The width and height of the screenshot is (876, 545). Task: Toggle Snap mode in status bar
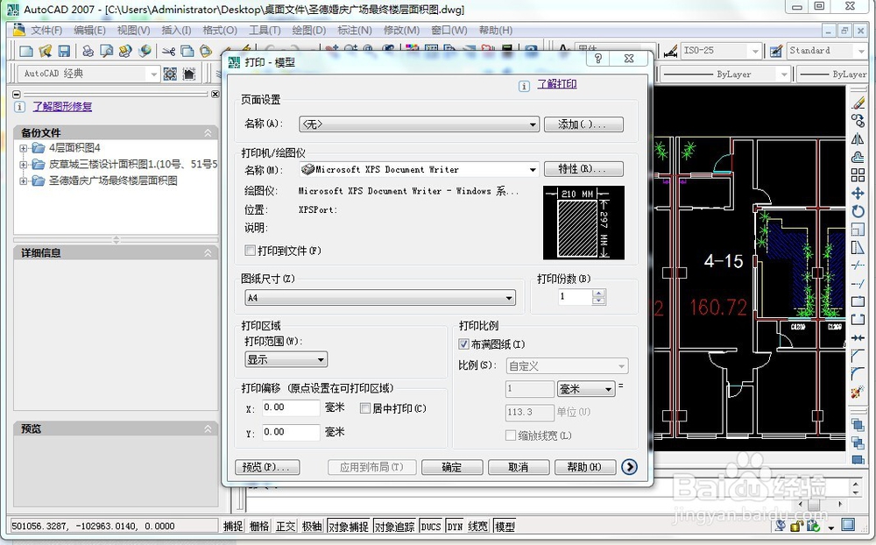(x=233, y=526)
